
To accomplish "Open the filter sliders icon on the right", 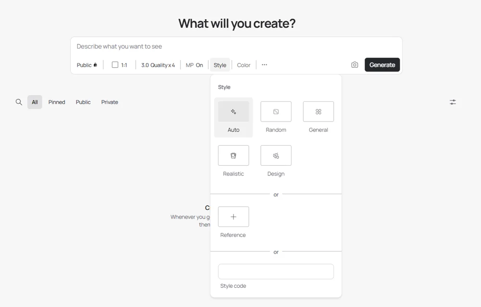I will 453,102.
